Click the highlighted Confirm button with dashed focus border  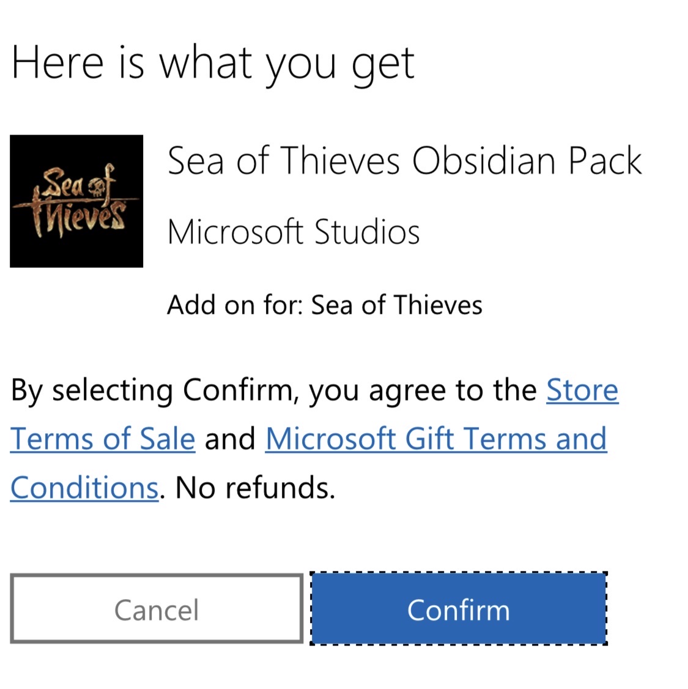coord(459,609)
